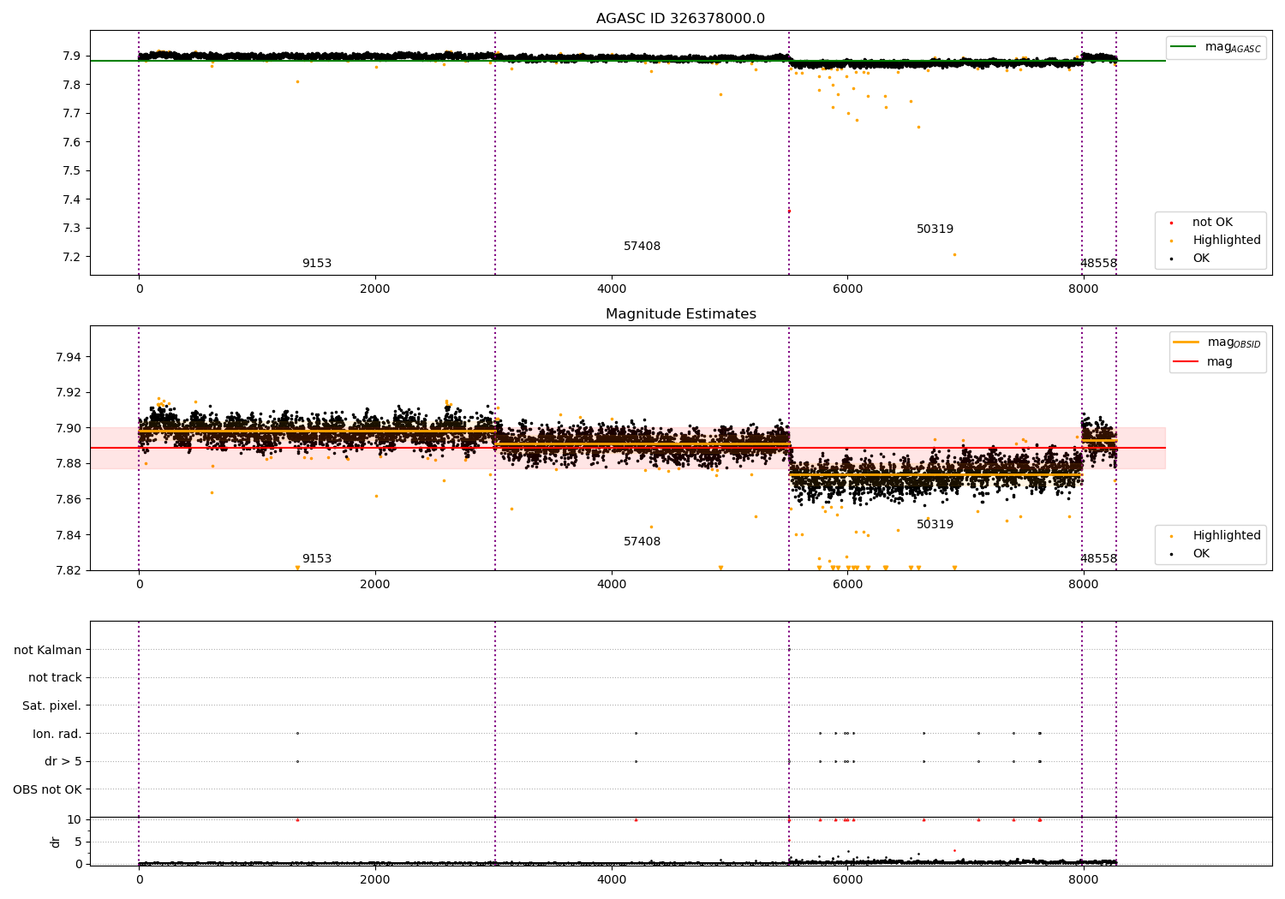The height and width of the screenshot is (899, 1285).
Task: Select 'Highlighted' in the middle plot legend
Action: (1226, 536)
